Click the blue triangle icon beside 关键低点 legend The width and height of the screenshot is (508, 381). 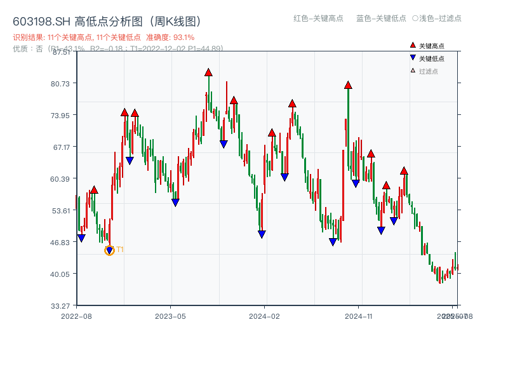click(413, 57)
